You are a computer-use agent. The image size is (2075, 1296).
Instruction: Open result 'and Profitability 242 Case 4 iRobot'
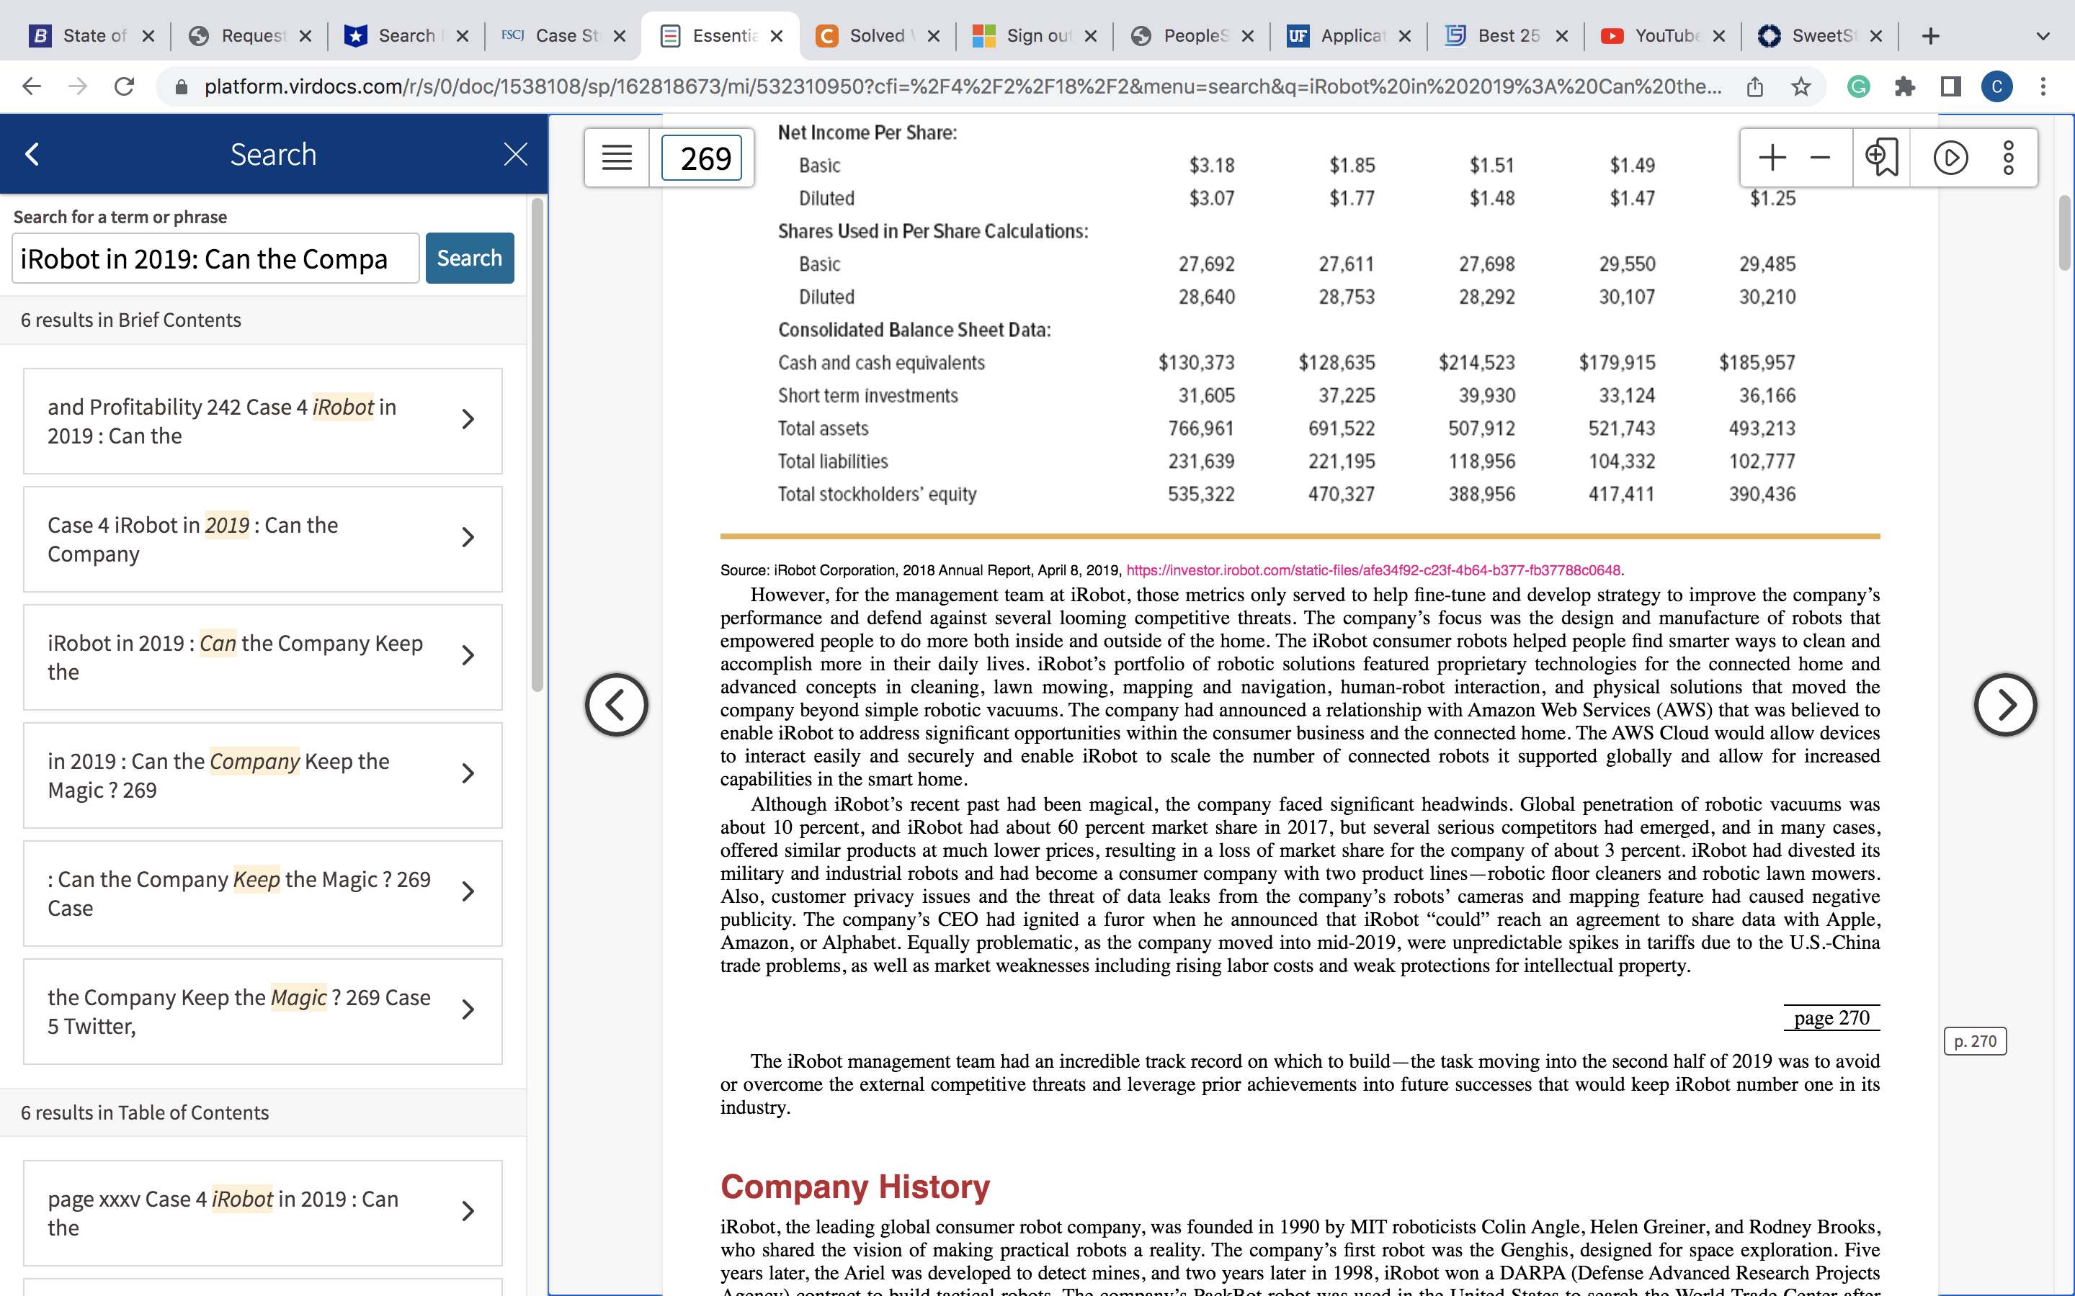click(262, 421)
